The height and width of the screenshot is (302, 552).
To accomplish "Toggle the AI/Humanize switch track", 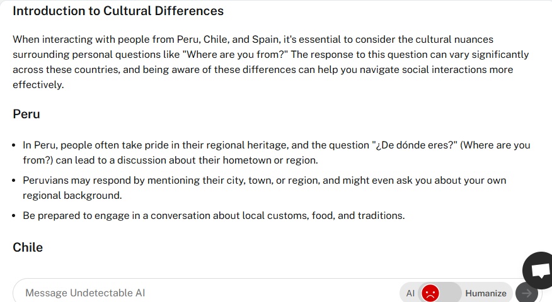I will pos(440,293).
